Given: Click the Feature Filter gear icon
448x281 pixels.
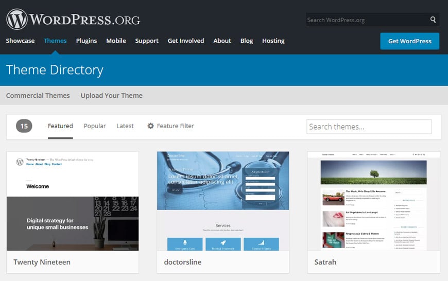Looking at the screenshot, I should [x=150, y=126].
